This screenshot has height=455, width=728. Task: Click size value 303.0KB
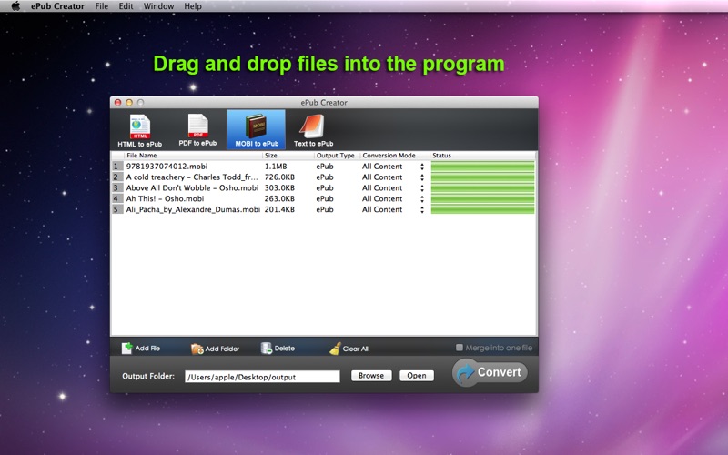coord(279,188)
